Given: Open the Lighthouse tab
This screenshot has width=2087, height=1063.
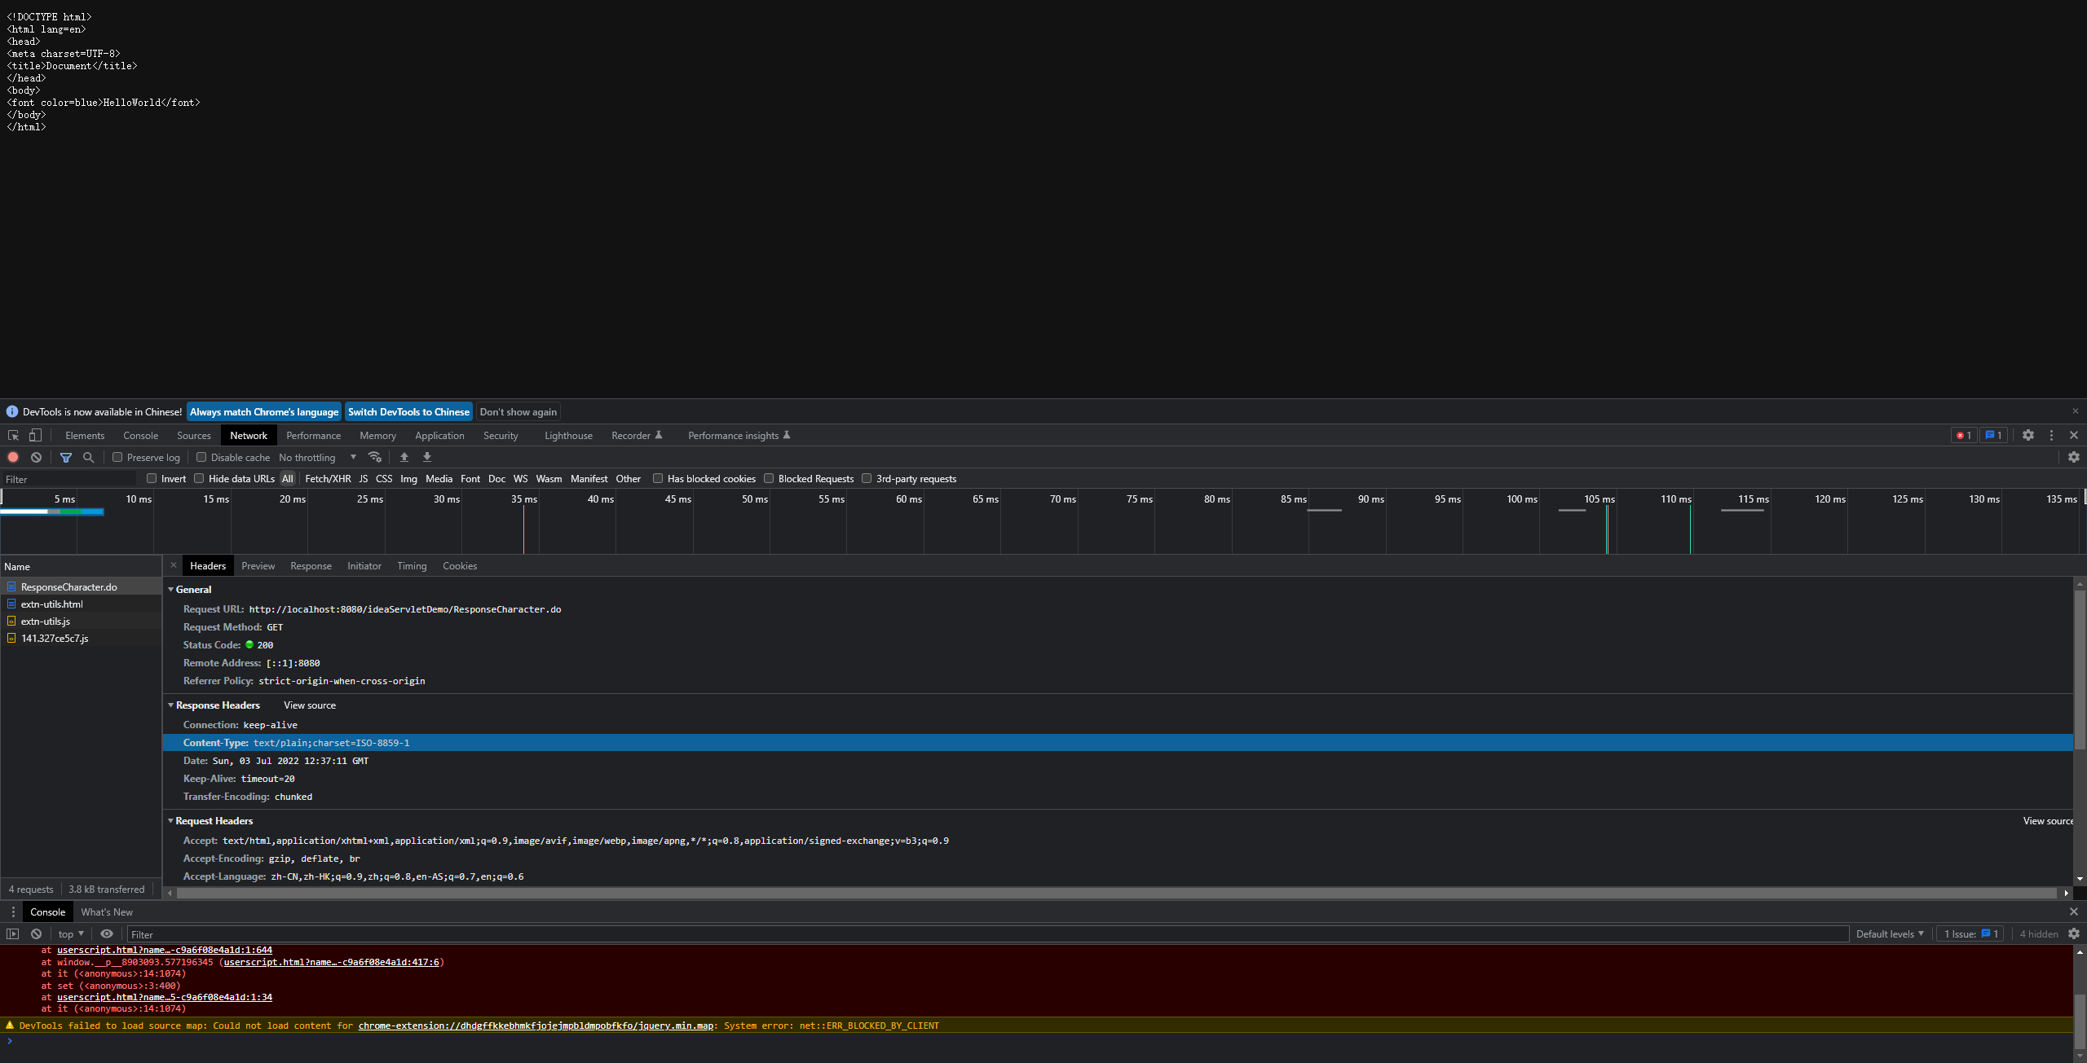Looking at the screenshot, I should 568,436.
